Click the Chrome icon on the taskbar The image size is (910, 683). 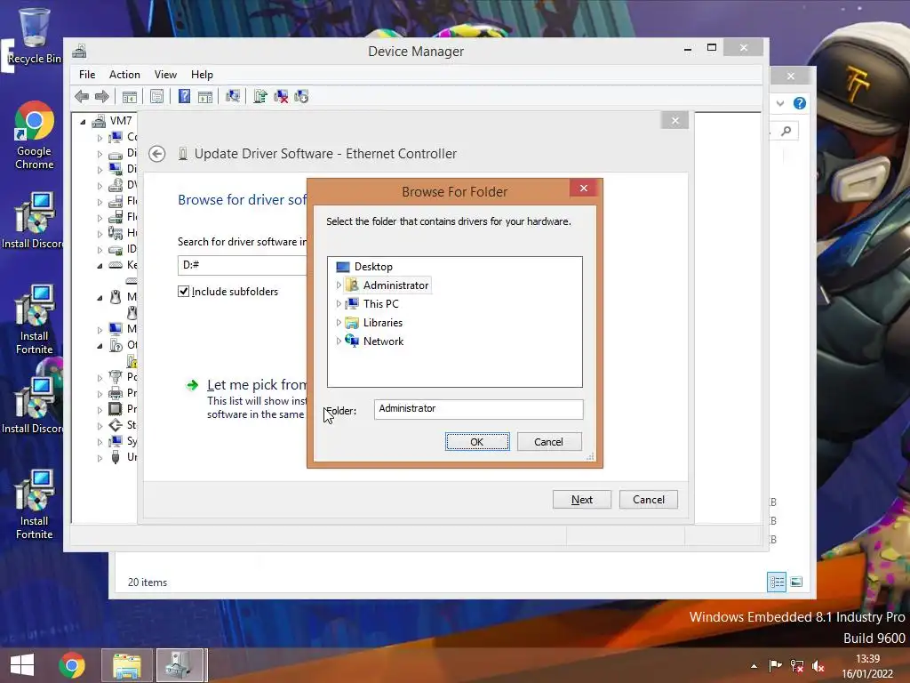(72, 665)
